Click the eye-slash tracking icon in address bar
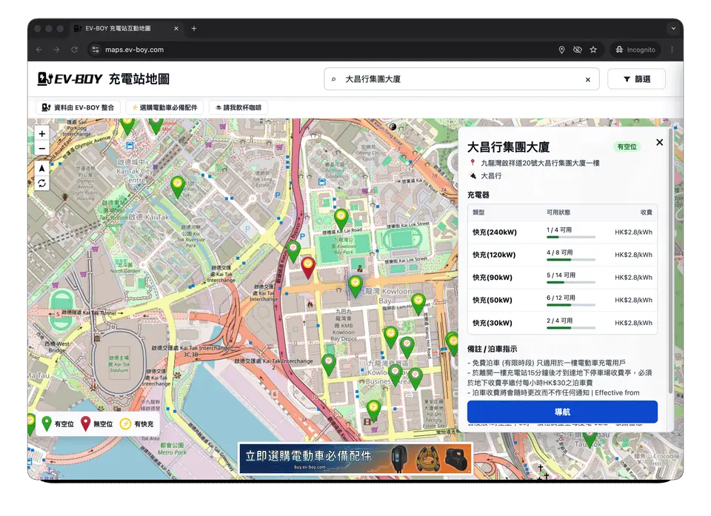Screen dimensions: 711x516 577,50
